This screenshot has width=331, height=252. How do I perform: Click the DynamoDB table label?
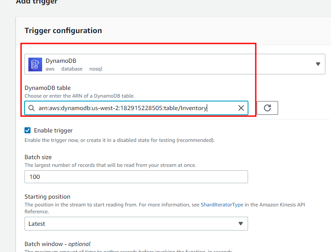47,88
